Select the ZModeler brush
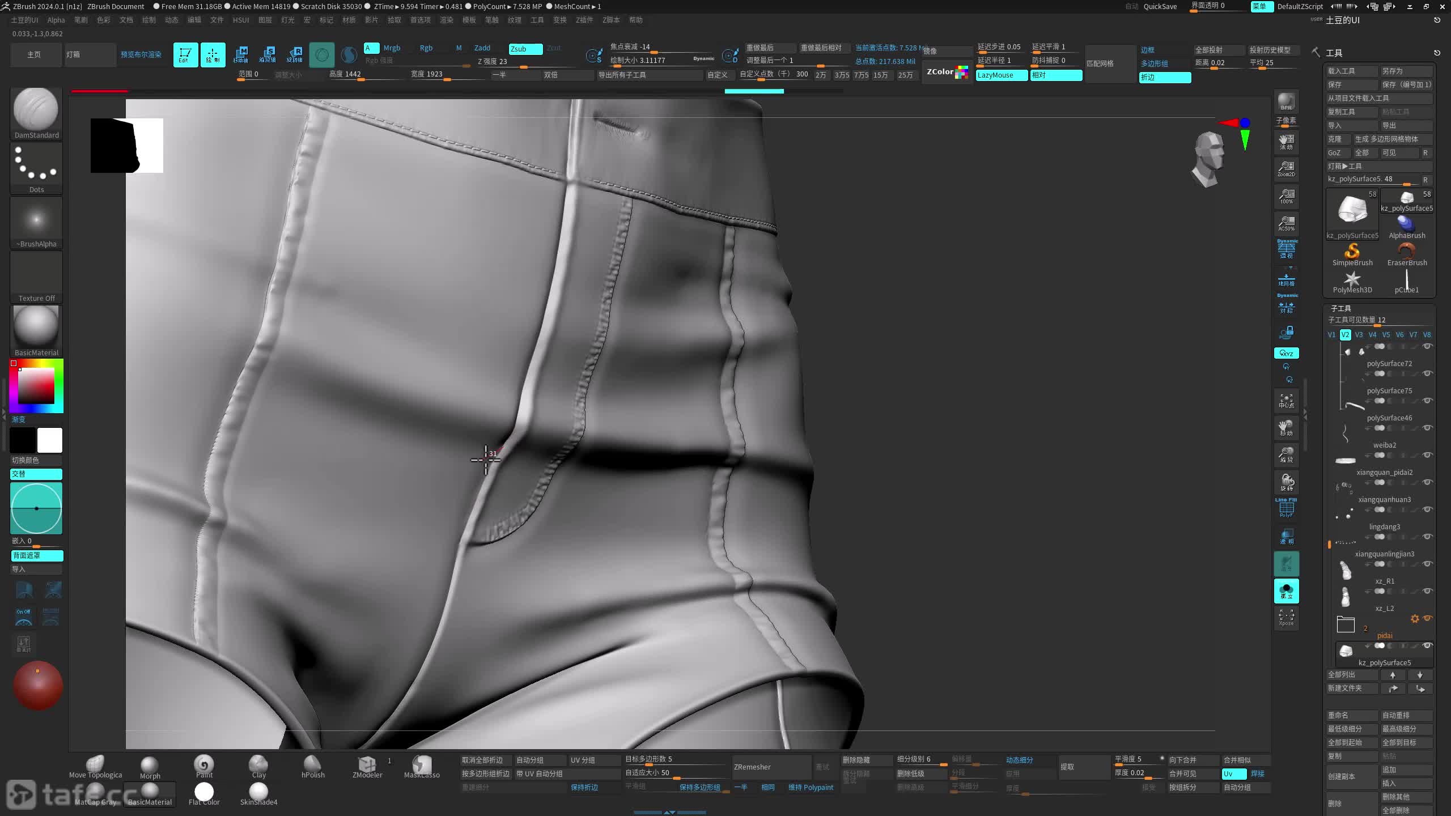The image size is (1451, 816). click(x=367, y=767)
